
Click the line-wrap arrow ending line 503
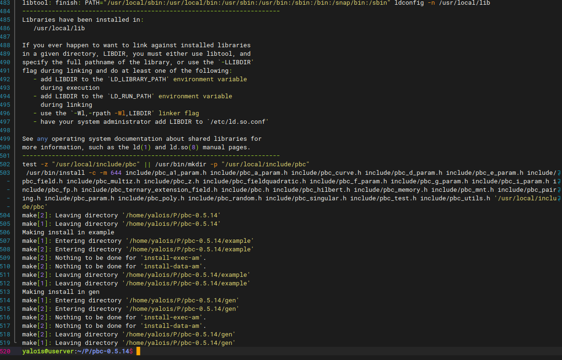pyautogui.click(x=559, y=173)
